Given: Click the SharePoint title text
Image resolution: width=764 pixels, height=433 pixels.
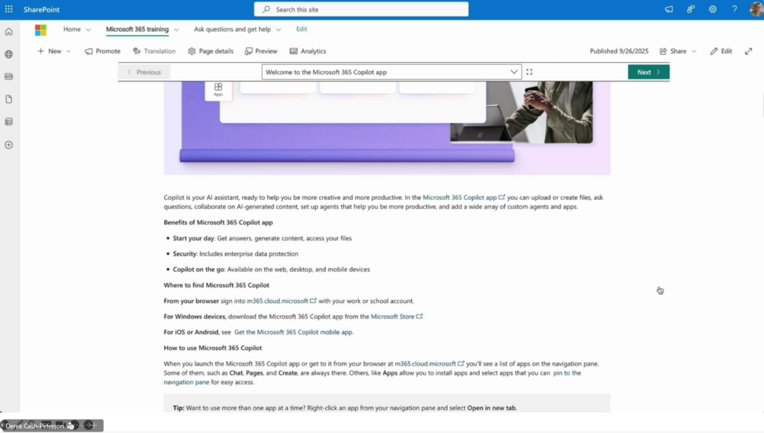Looking at the screenshot, I should (42, 9).
